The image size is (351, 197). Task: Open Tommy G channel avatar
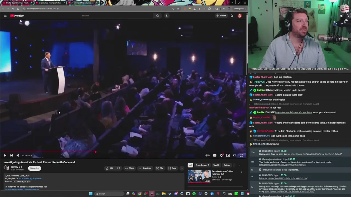coord(6,168)
